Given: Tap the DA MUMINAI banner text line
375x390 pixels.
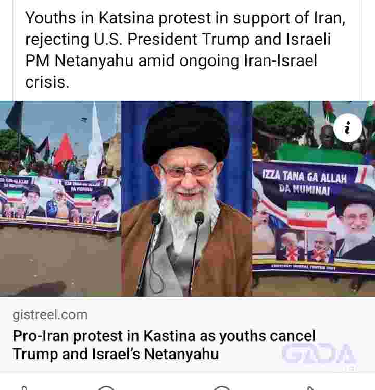Looking at the screenshot, I should (304, 190).
